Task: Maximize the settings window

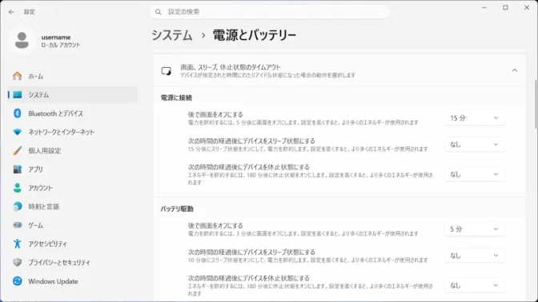Action: [x=505, y=7]
